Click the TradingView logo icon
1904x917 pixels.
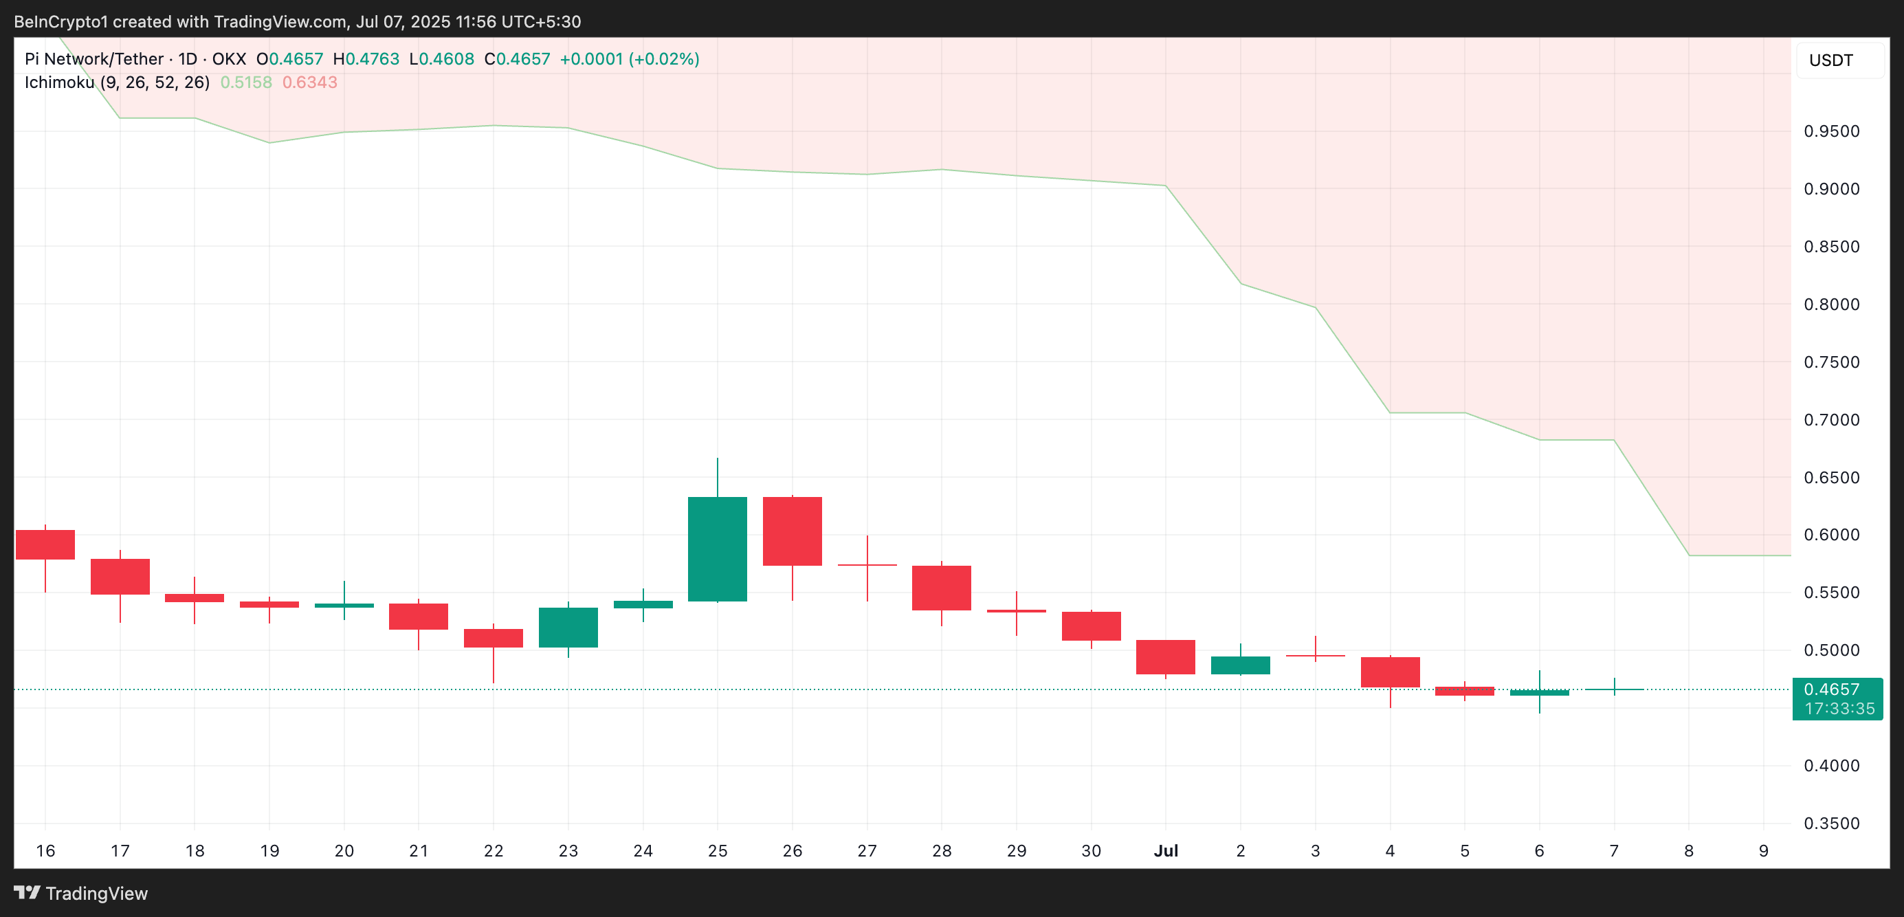coord(27,892)
